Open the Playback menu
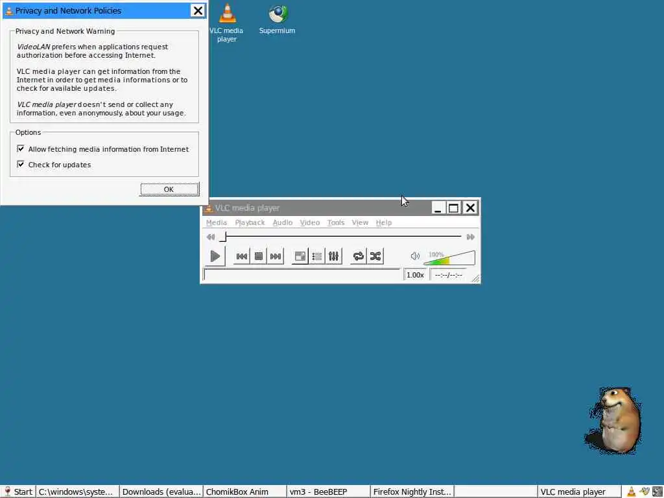 tap(250, 222)
